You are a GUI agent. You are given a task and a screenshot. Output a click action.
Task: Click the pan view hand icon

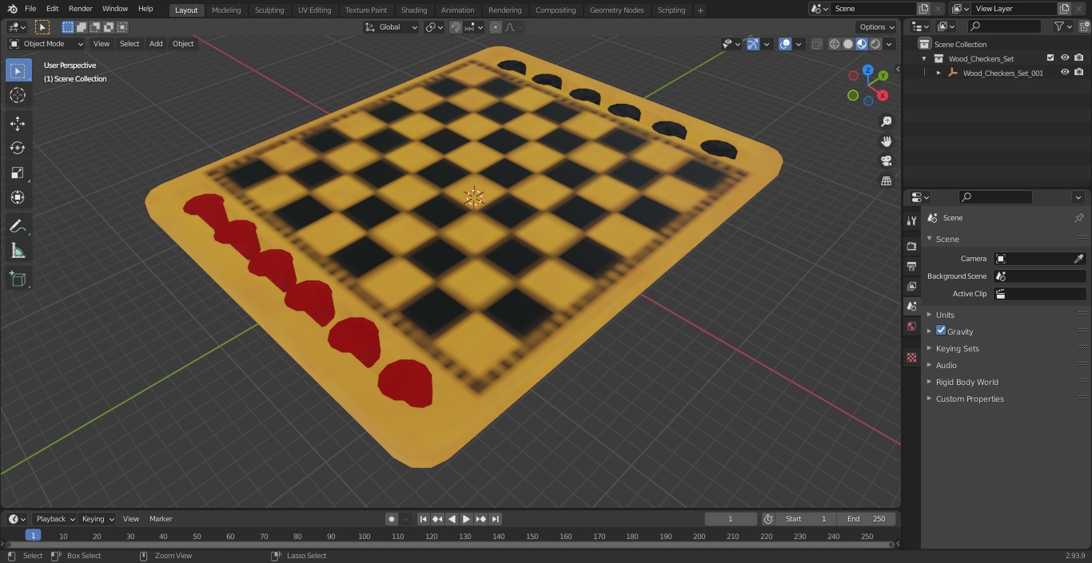886,141
